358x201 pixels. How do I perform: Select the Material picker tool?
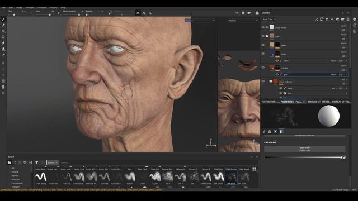(3, 55)
